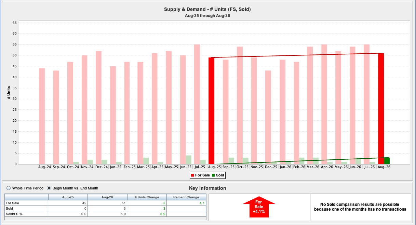Image resolution: width=416 pixels, height=225 pixels.
Task: Click the Jul-25 For Sale bar
Action: pos(197,104)
